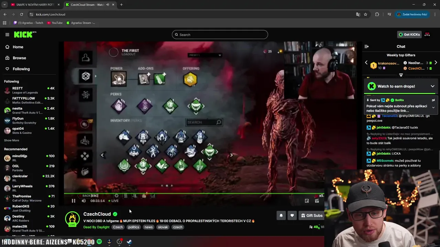Image resolution: width=440 pixels, height=247 pixels.
Task: Open the Agraelus Stream Kick bookmark
Action: pyautogui.click(x=81, y=23)
